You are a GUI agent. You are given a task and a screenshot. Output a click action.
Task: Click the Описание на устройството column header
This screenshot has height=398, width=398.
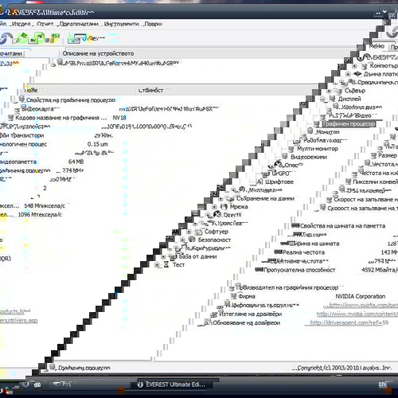[x=98, y=53]
